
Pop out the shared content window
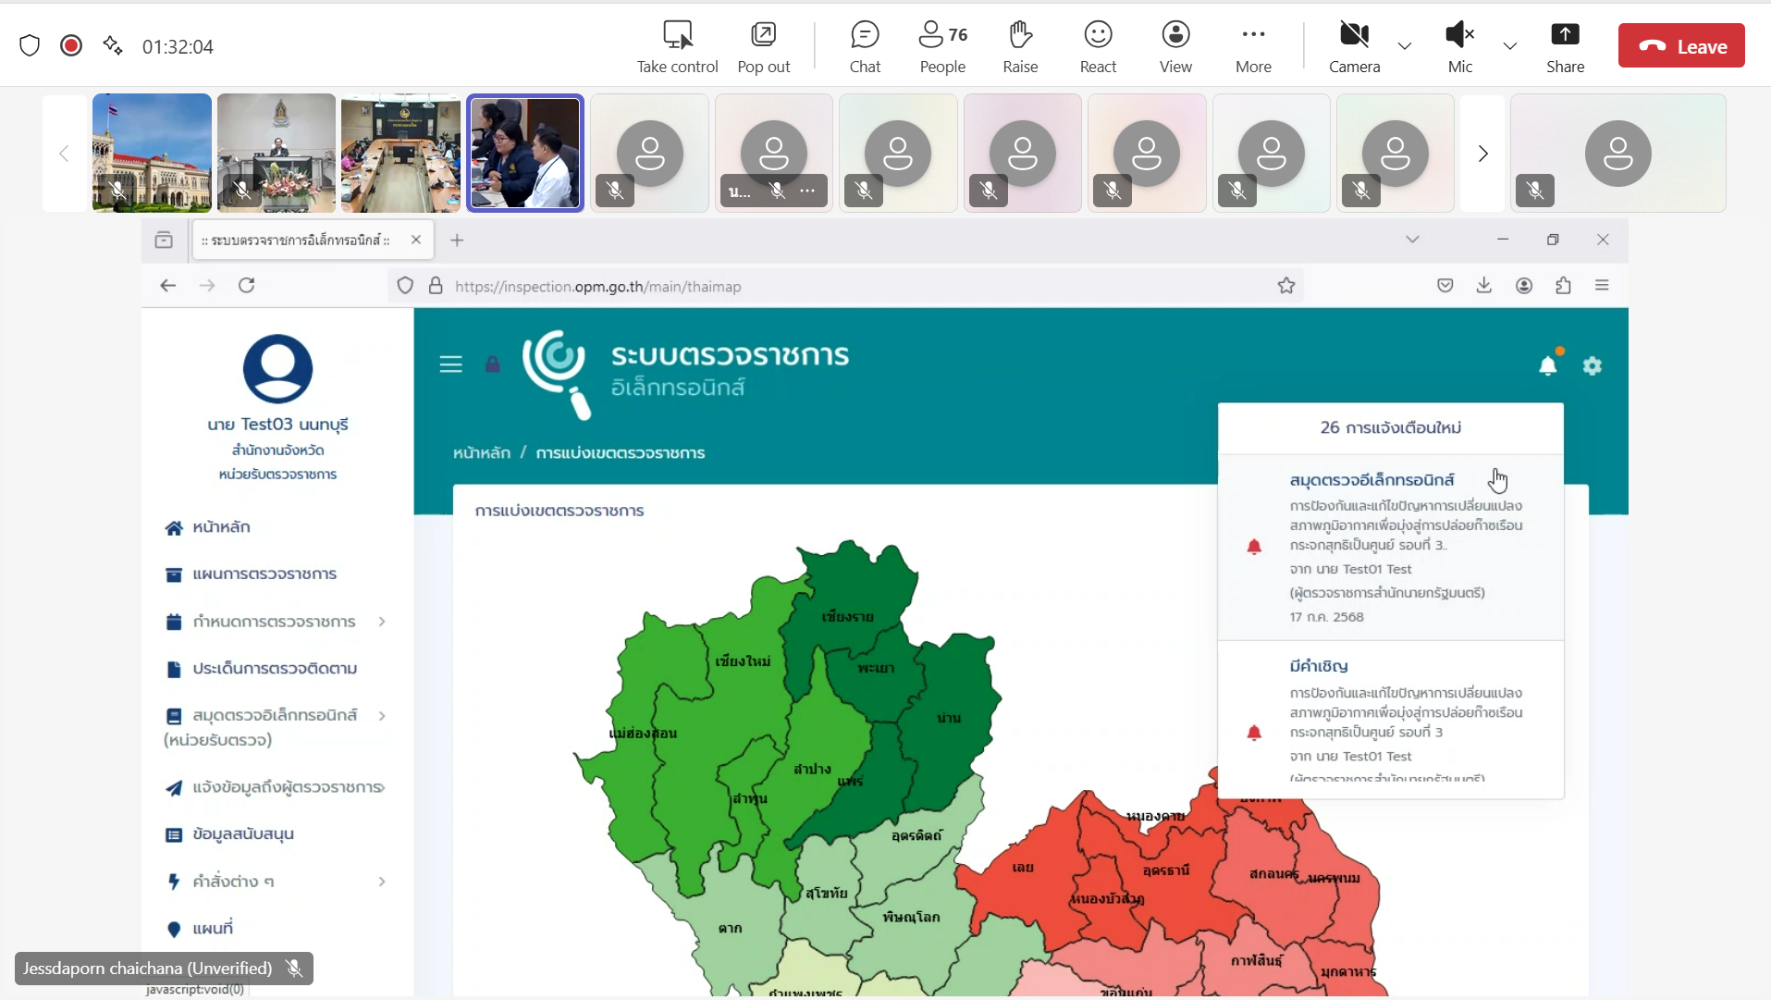click(x=763, y=46)
